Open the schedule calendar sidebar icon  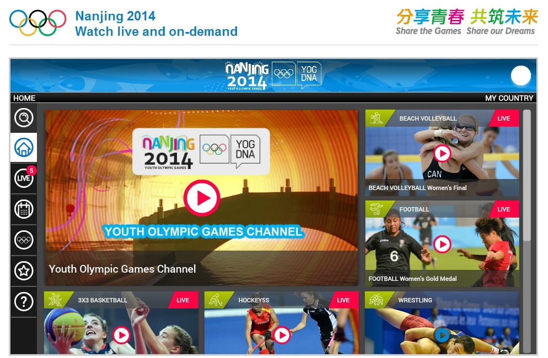click(24, 209)
